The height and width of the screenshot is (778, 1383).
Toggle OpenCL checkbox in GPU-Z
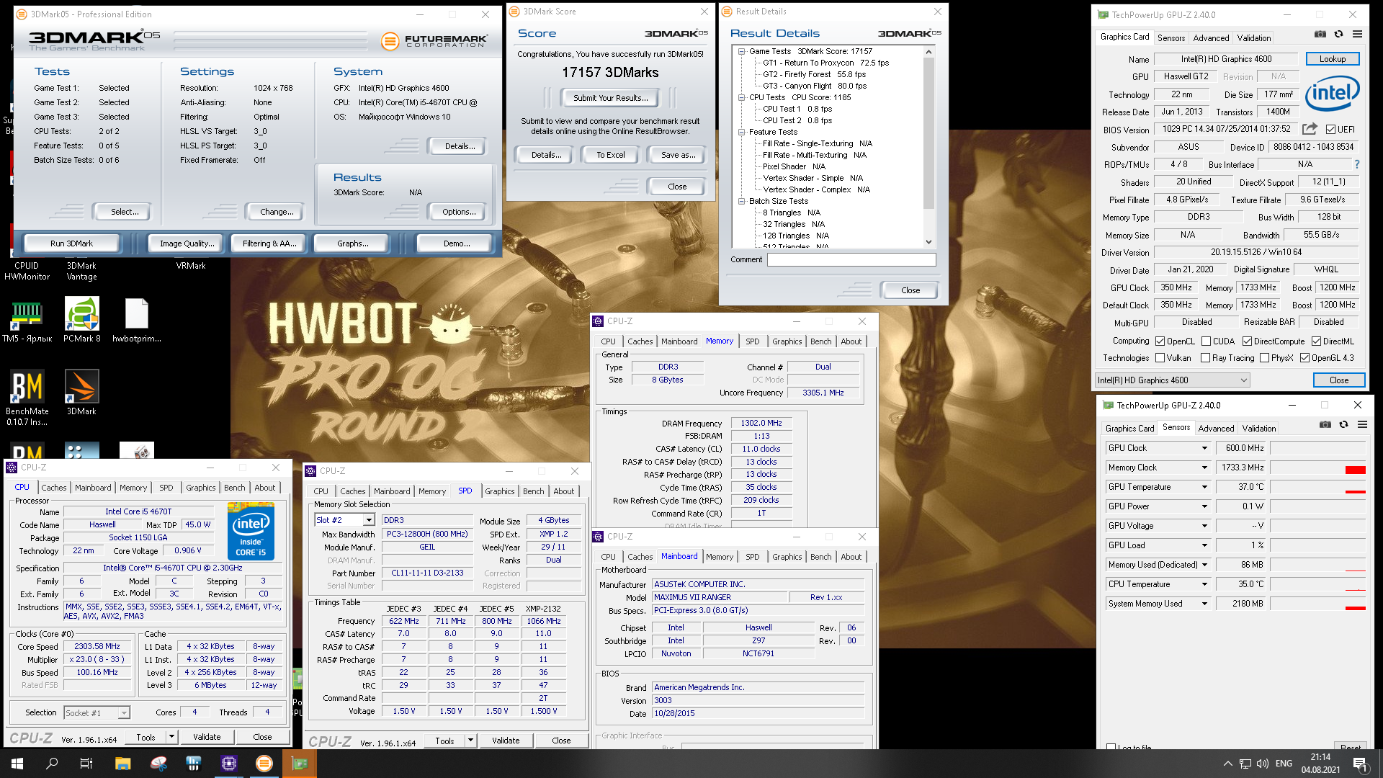pyautogui.click(x=1160, y=341)
